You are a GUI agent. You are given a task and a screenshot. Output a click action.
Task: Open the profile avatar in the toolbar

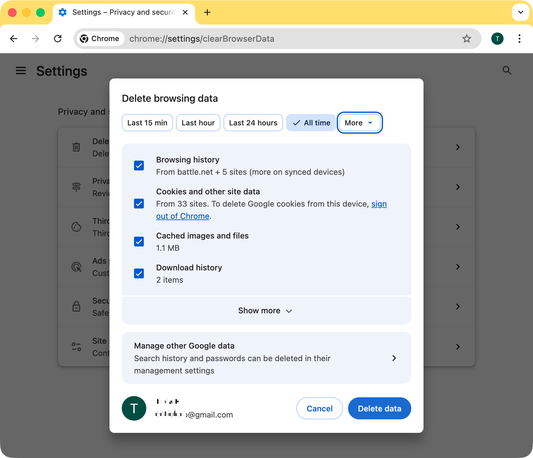coord(497,39)
